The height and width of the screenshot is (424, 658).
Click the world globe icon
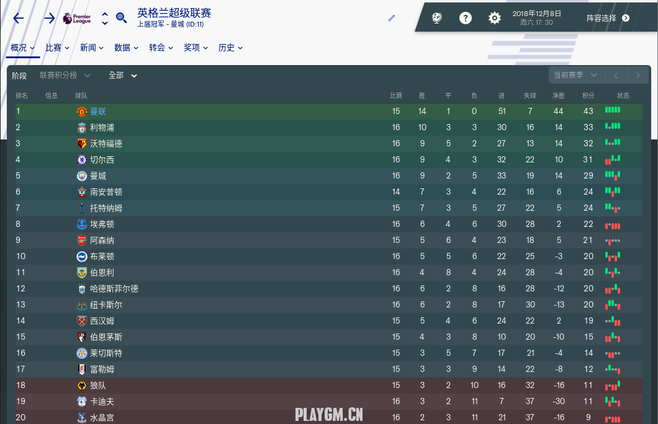coord(436,18)
